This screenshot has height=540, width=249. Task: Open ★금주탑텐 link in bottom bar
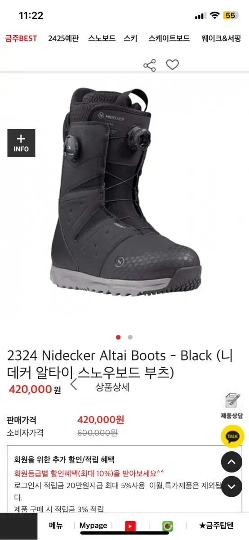point(217,526)
